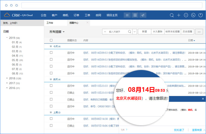Check the first reminder row under 今天
The width and height of the screenshot is (206, 134).
pyautogui.click(x=51, y=52)
